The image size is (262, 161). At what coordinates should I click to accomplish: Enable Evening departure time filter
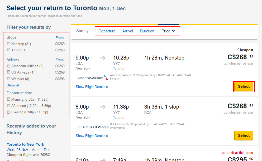coord(9,112)
